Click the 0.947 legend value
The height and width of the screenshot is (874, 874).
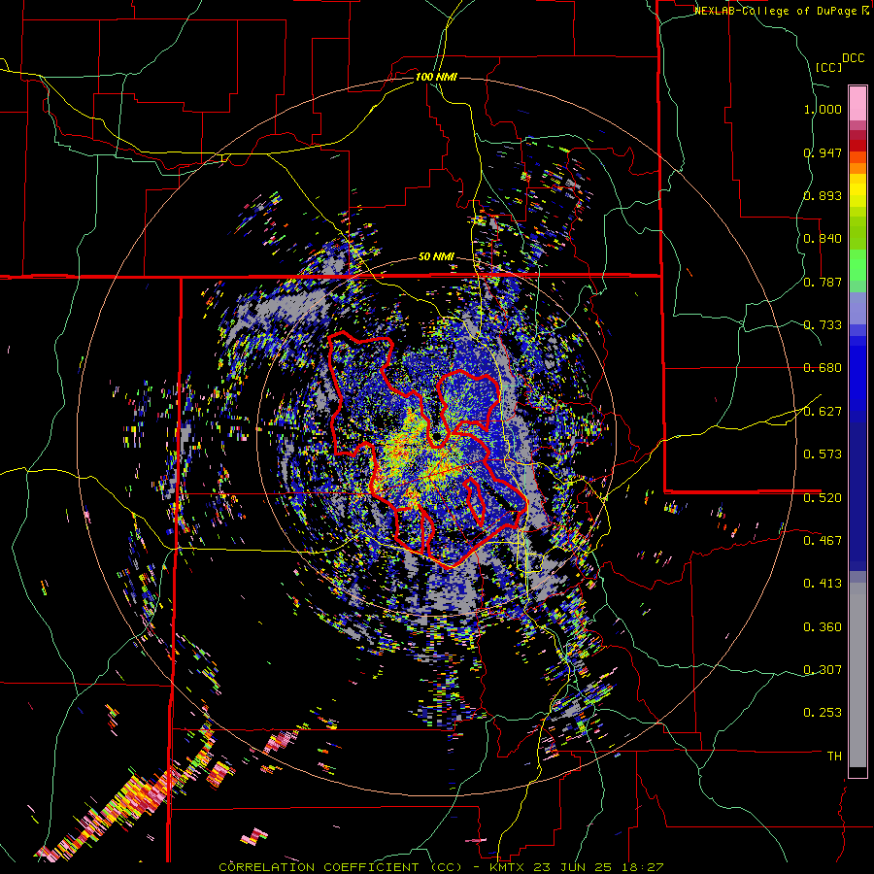pos(823,152)
